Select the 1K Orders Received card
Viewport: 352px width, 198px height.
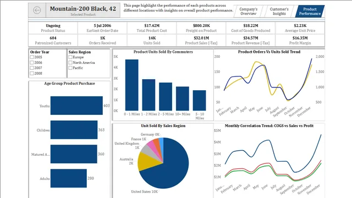coord(102,40)
